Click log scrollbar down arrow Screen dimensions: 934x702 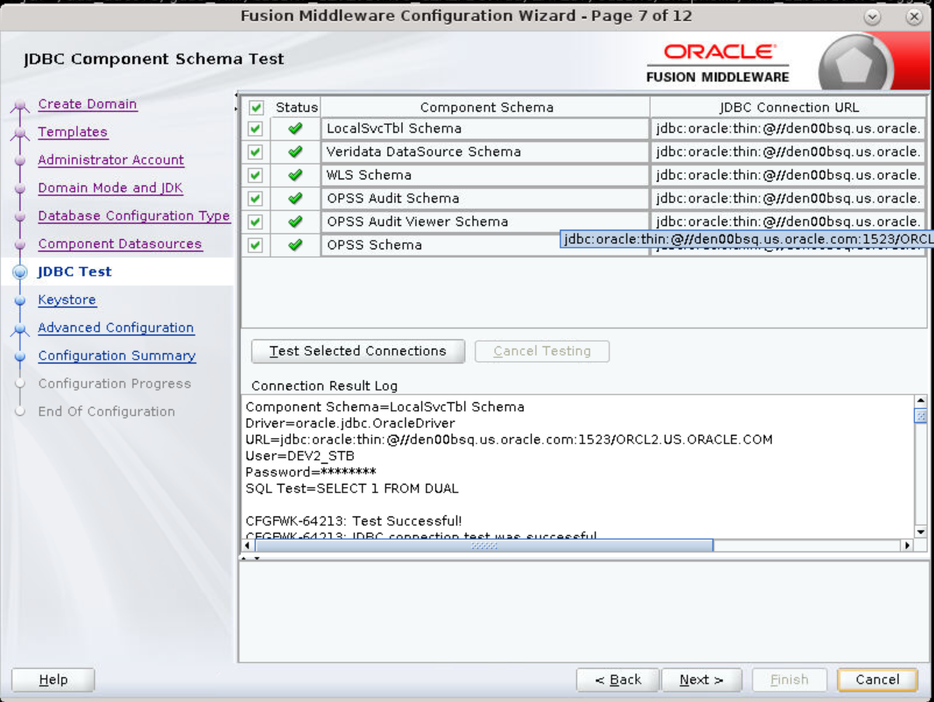(x=921, y=532)
